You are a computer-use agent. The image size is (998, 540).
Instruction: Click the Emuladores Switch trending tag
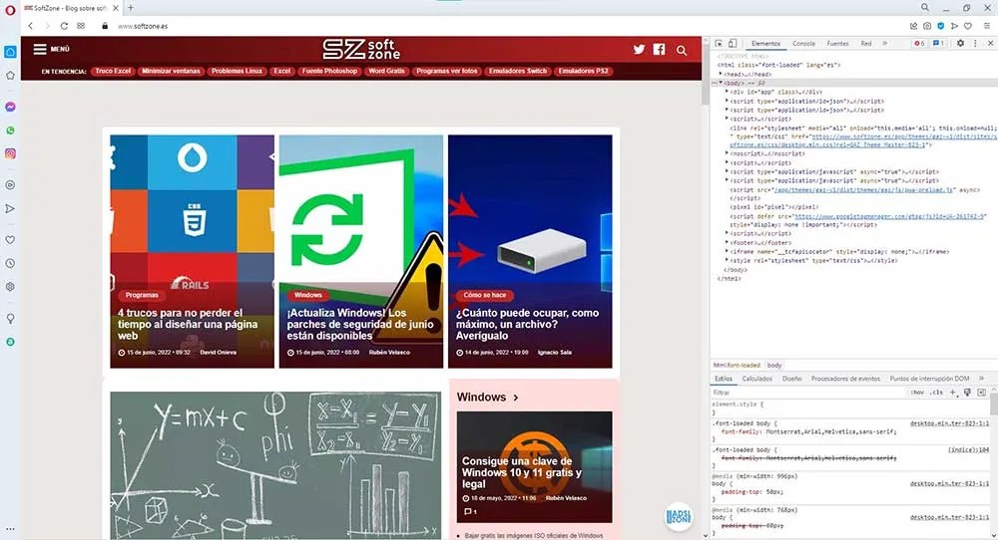(x=517, y=71)
